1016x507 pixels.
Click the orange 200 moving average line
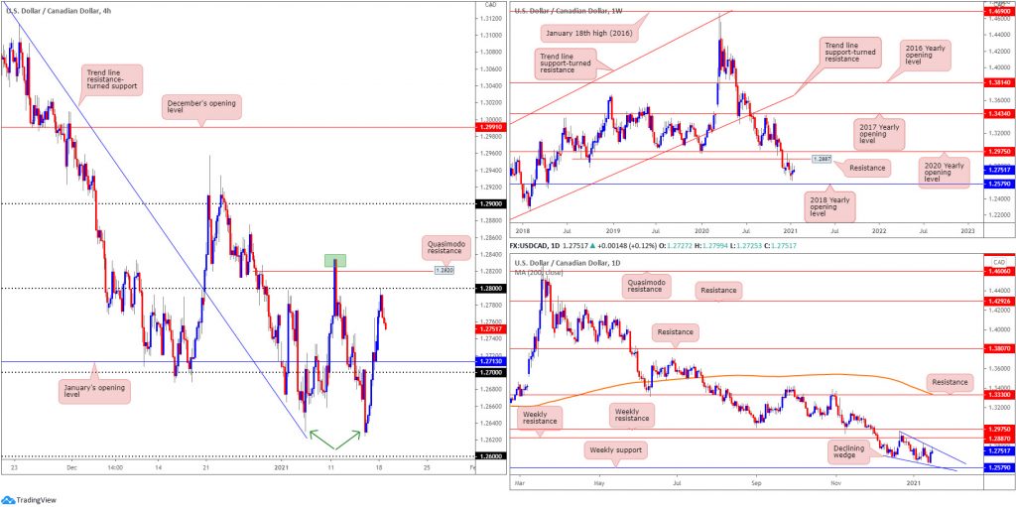coord(754,376)
